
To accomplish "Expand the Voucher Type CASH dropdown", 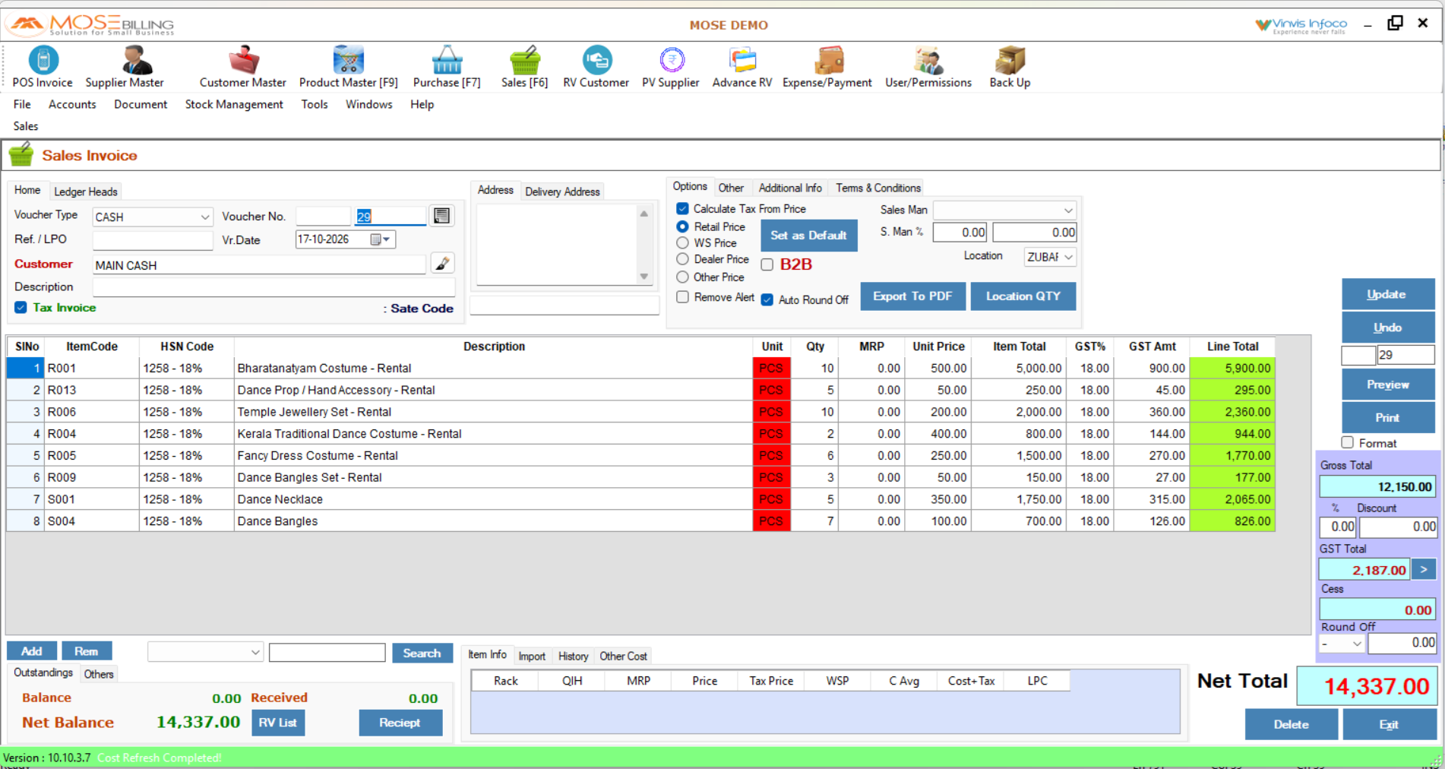I will tap(204, 217).
